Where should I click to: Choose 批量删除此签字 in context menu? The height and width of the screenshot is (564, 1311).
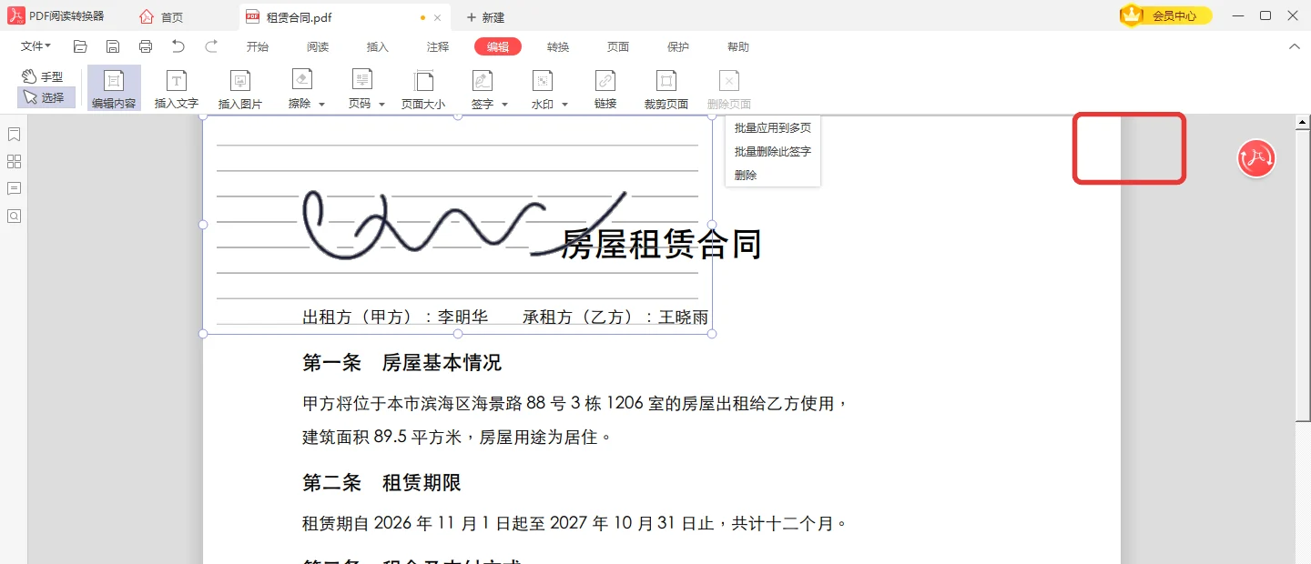(x=772, y=152)
